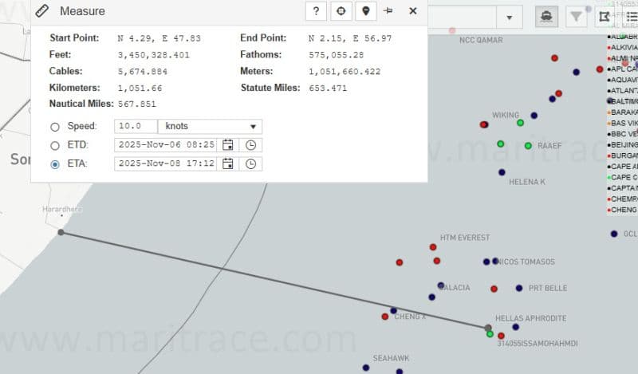
Task: Click the measure line start point marker
Action: 61,232
